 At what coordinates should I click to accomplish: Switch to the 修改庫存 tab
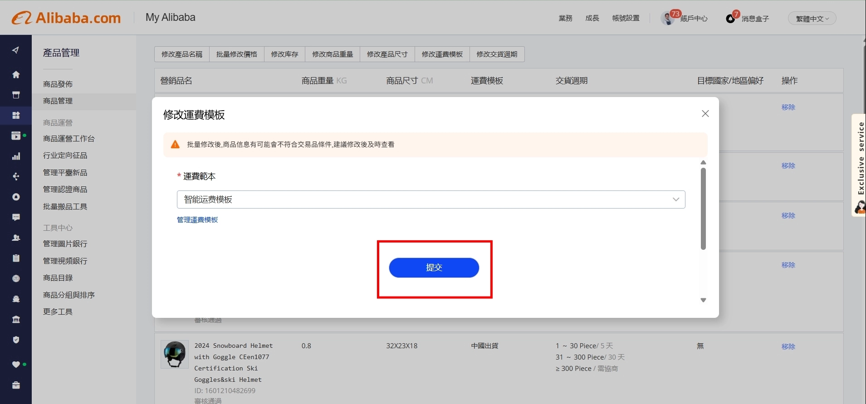point(285,54)
